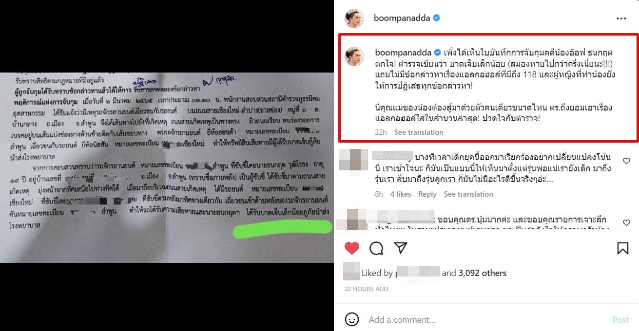Image resolution: width=639 pixels, height=331 pixels.
Task: Open boompanadda profile picture in header
Action: pyautogui.click(x=354, y=18)
